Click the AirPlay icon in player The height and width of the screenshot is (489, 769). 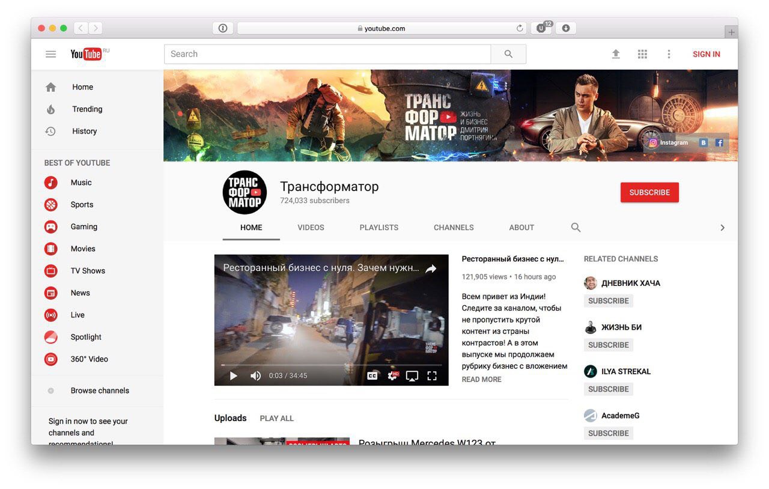412,376
